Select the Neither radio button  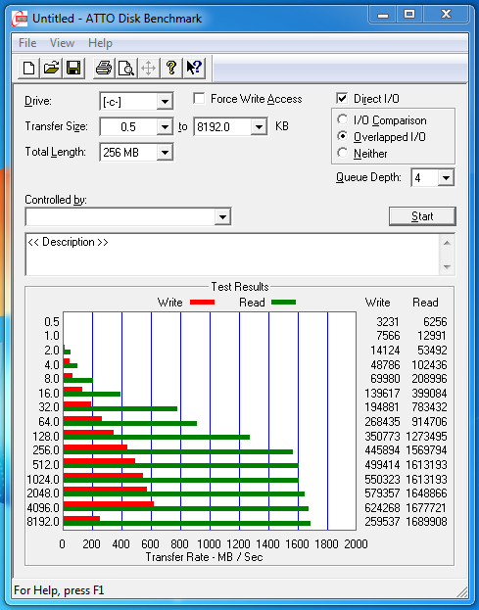click(x=343, y=153)
